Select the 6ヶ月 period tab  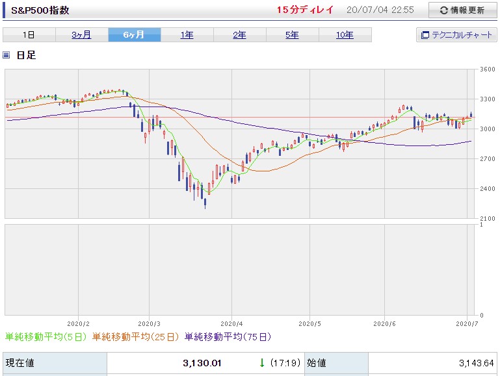(134, 34)
